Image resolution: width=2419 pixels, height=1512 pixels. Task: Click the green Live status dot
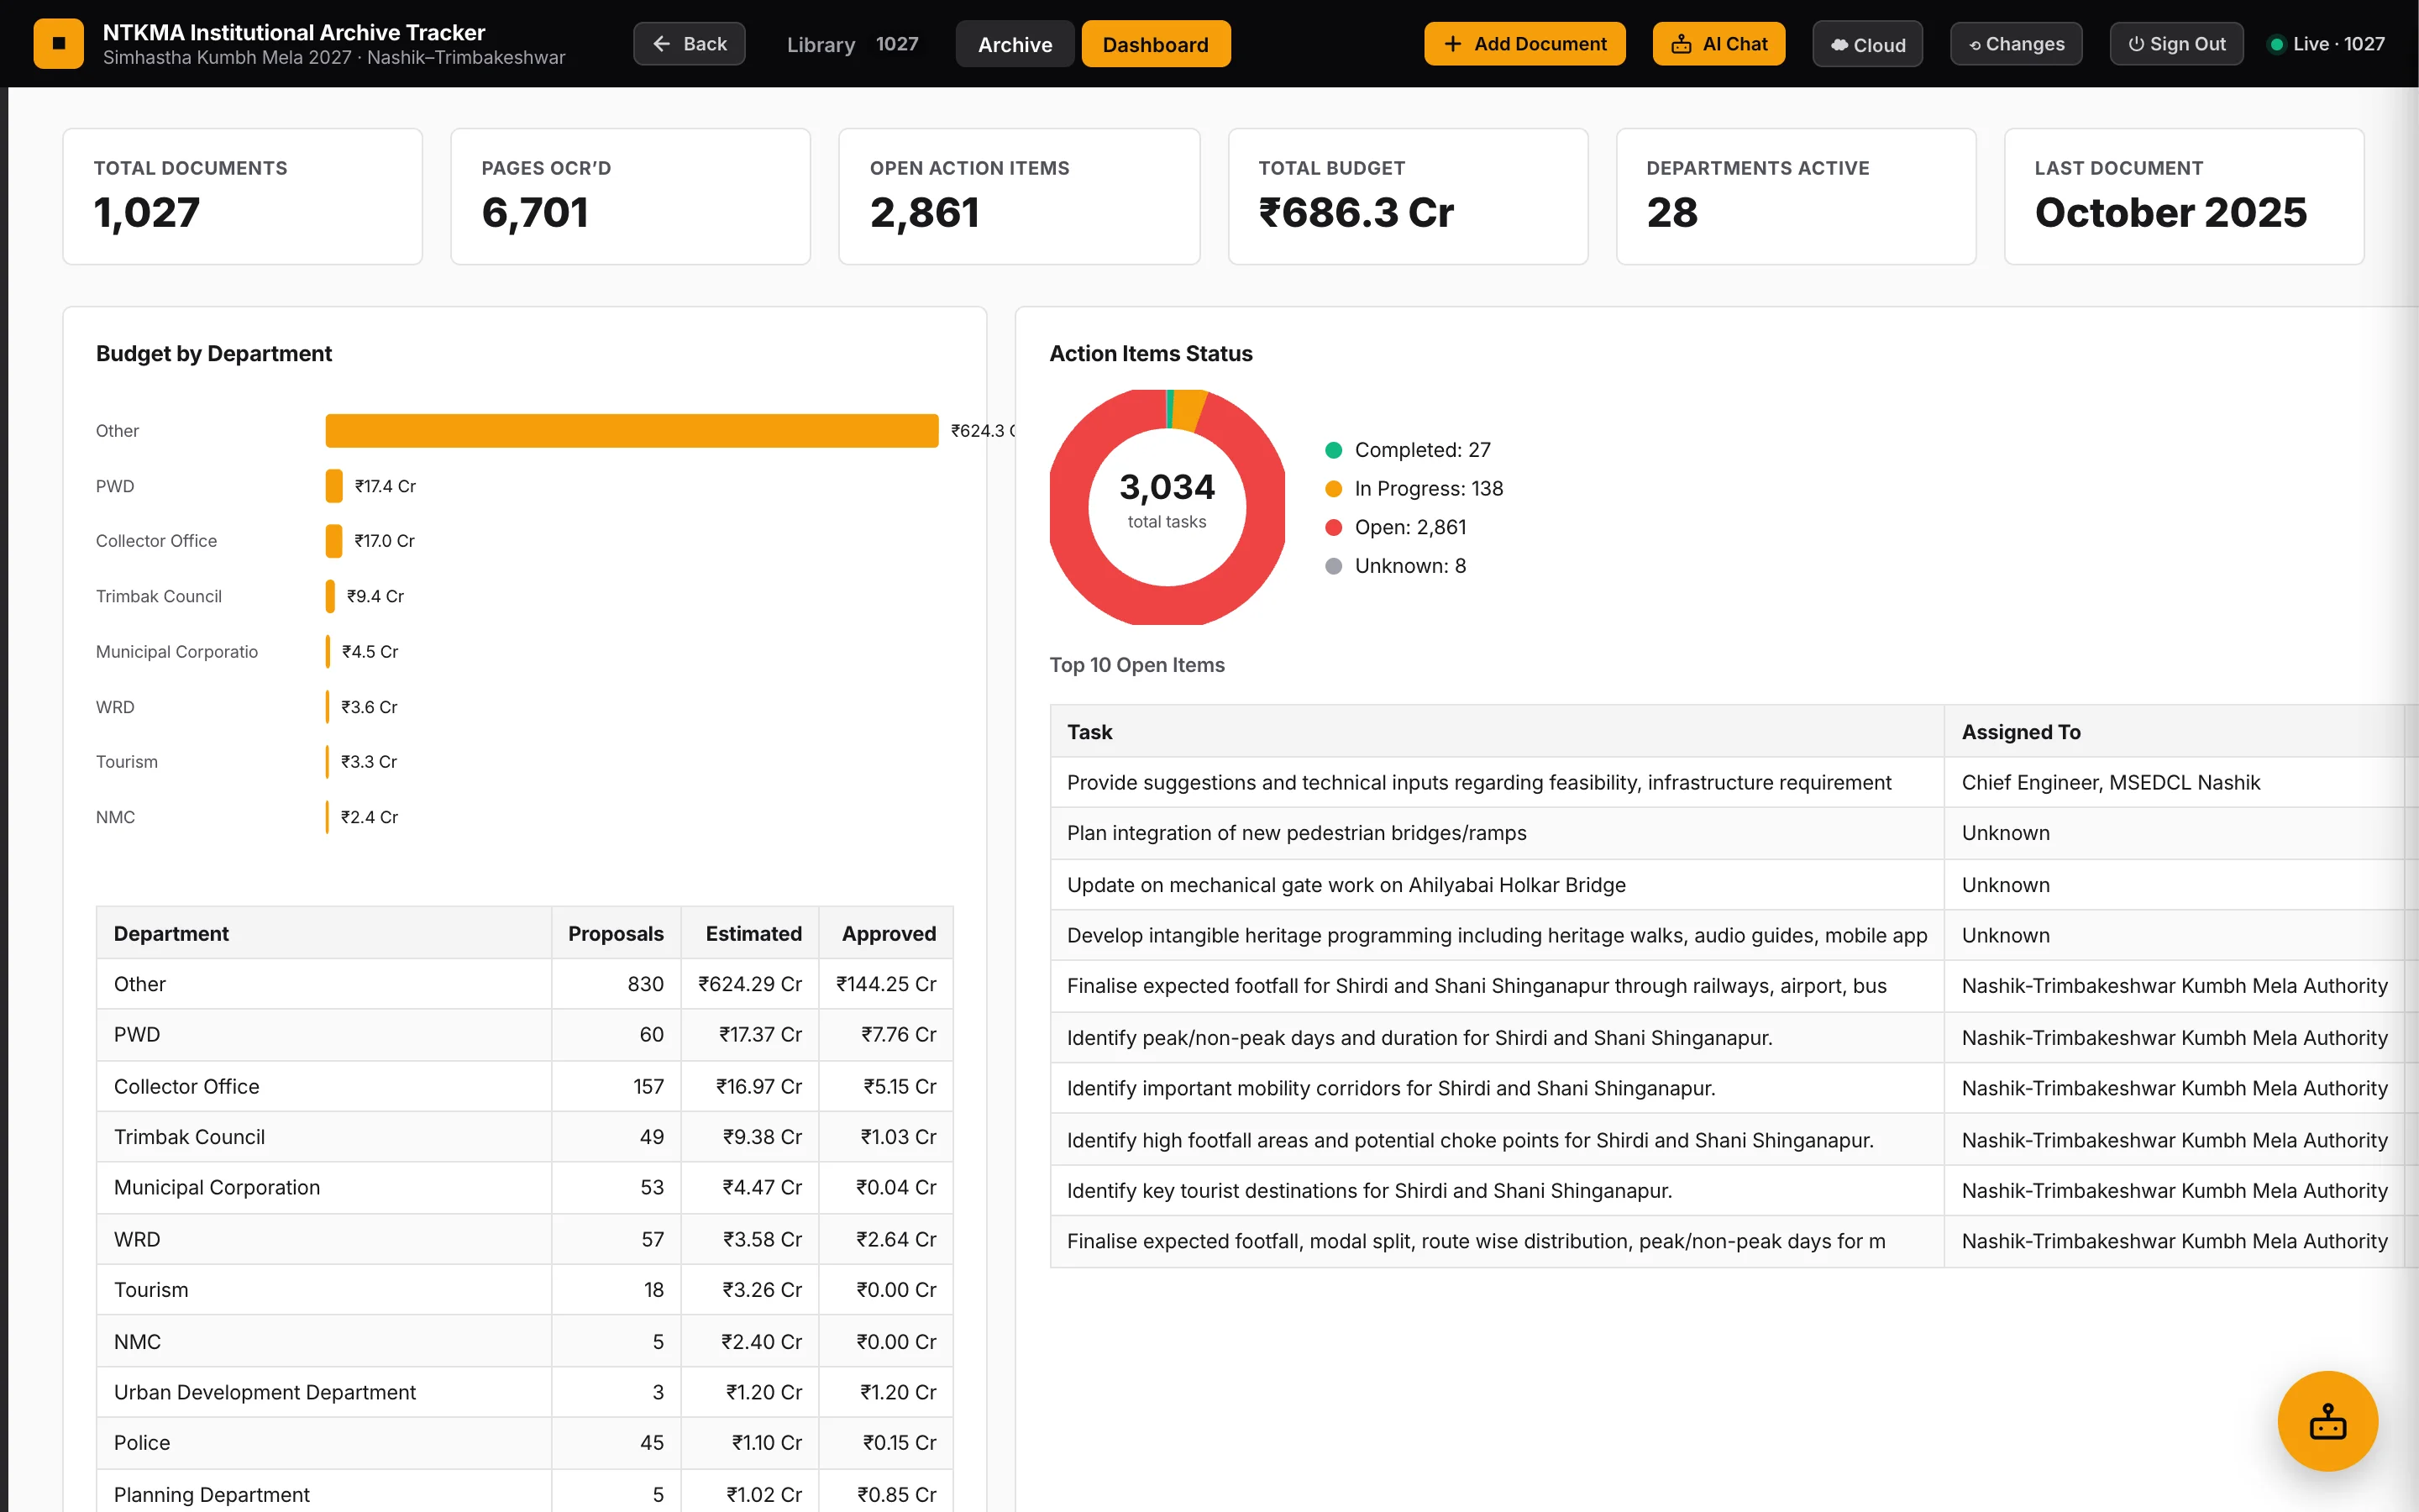click(x=2276, y=44)
